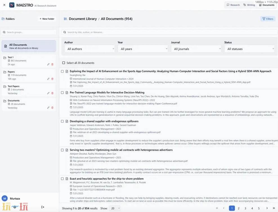Viewport: 278px width, 212px height.
Task: Click the MAESTRO logo icon
Action: 12,5
